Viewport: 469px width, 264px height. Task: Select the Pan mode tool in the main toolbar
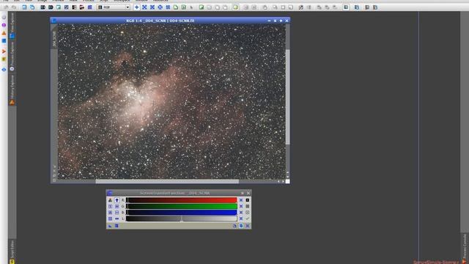point(160,7)
